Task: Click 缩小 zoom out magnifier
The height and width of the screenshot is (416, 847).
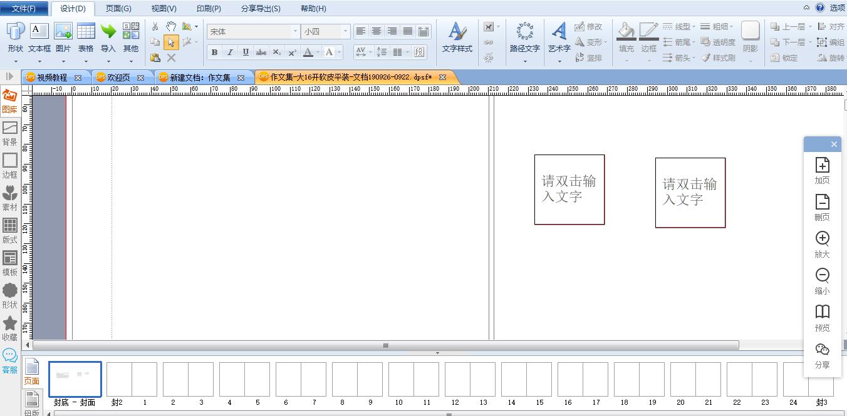Action: click(x=822, y=276)
